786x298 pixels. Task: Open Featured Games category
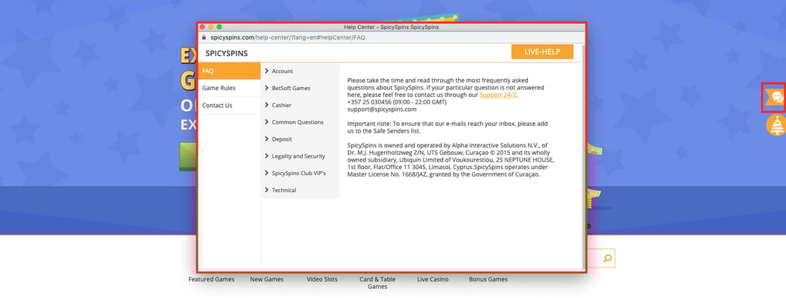[212, 279]
